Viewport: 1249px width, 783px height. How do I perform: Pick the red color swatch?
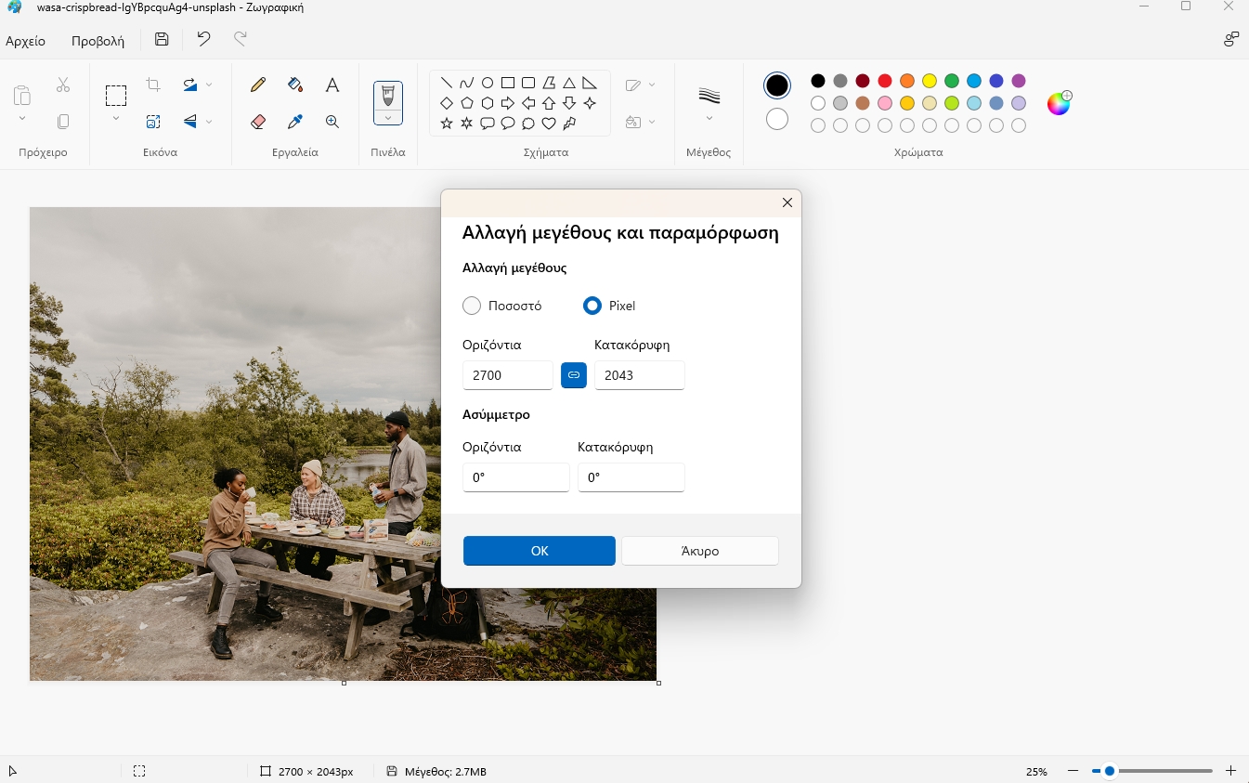(x=885, y=81)
